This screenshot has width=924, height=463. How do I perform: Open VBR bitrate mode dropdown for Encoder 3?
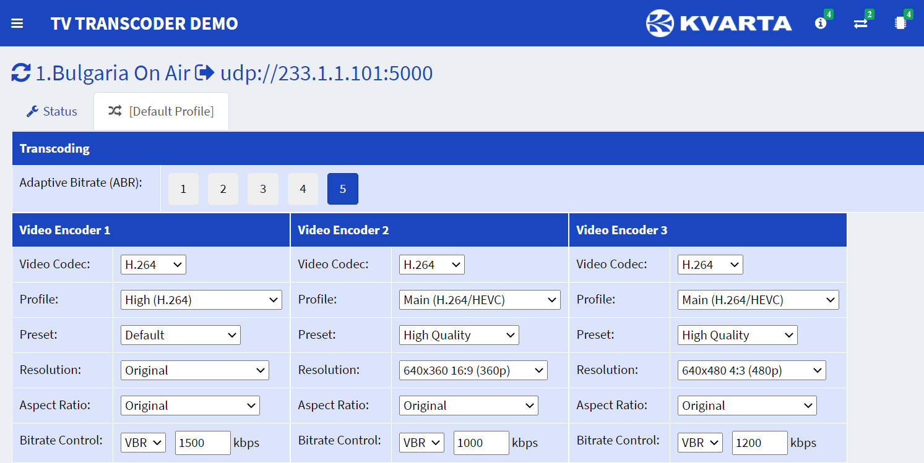point(700,443)
